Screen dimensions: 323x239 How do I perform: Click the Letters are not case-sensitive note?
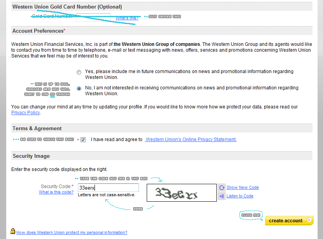point(107,195)
